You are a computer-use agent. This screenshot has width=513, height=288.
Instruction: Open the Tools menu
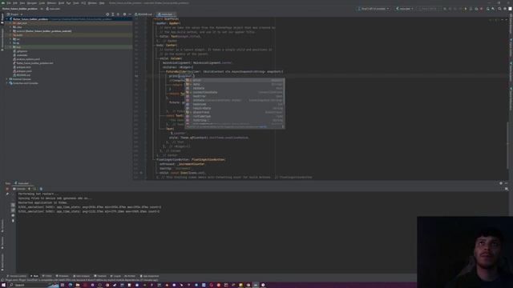[x=76, y=3]
